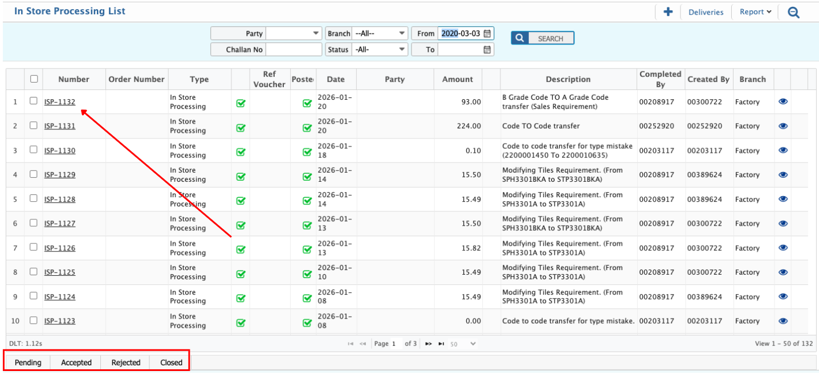Open the From date calendar picker icon

tap(487, 34)
